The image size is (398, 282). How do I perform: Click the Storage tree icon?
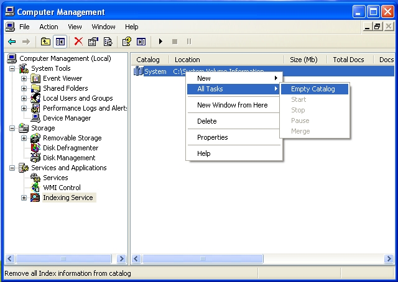[x=24, y=128]
